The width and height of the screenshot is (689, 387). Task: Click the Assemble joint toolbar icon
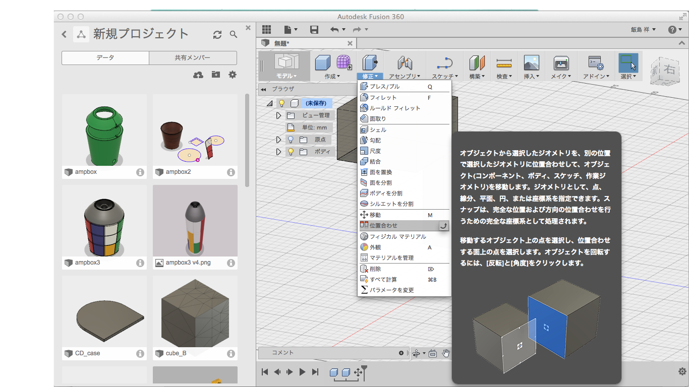[405, 62]
